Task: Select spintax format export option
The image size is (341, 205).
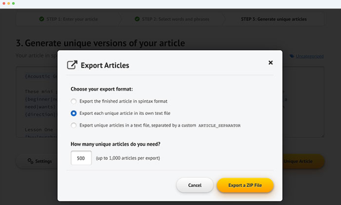Action: [x=74, y=101]
